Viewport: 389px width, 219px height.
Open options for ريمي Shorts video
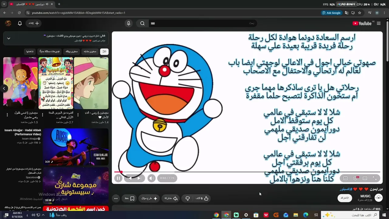(78, 115)
